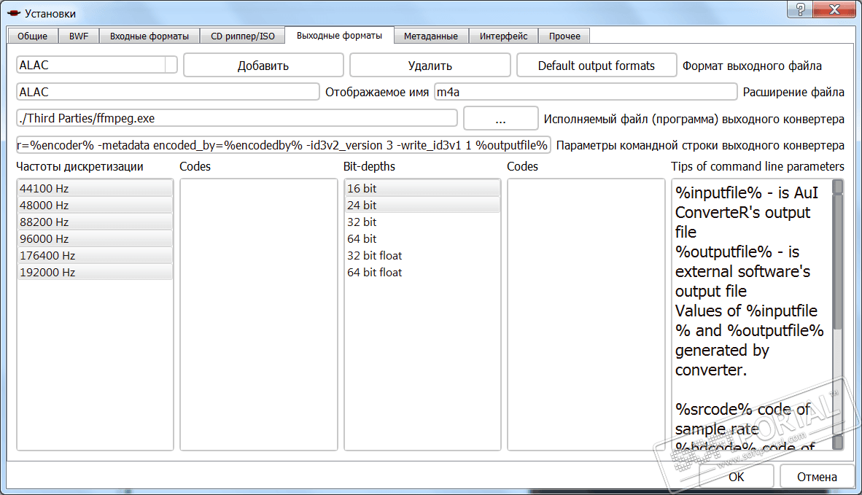Screen dimensions: 862x495
Task: Select 44100 Hz sample rate
Action: [x=95, y=188]
